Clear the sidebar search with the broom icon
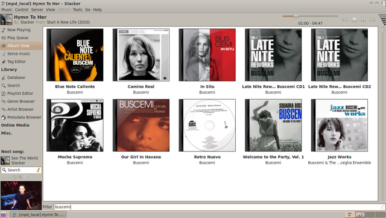Screen dimensions: 386x218 (38, 170)
